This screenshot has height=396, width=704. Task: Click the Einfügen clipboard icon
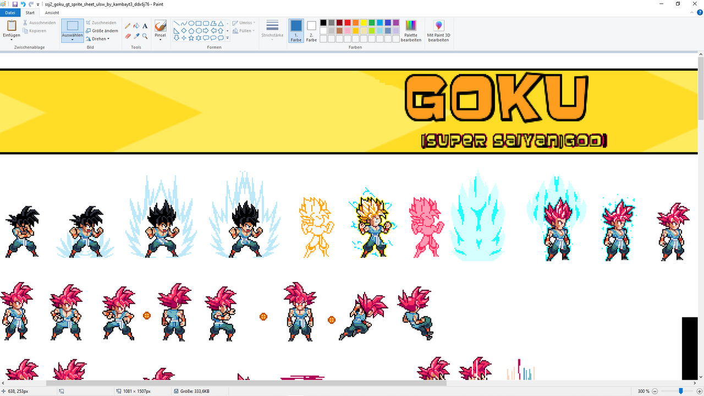click(12, 25)
